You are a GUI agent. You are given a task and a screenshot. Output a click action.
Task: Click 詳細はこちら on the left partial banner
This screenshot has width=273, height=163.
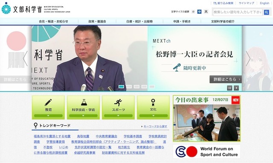click(15, 80)
